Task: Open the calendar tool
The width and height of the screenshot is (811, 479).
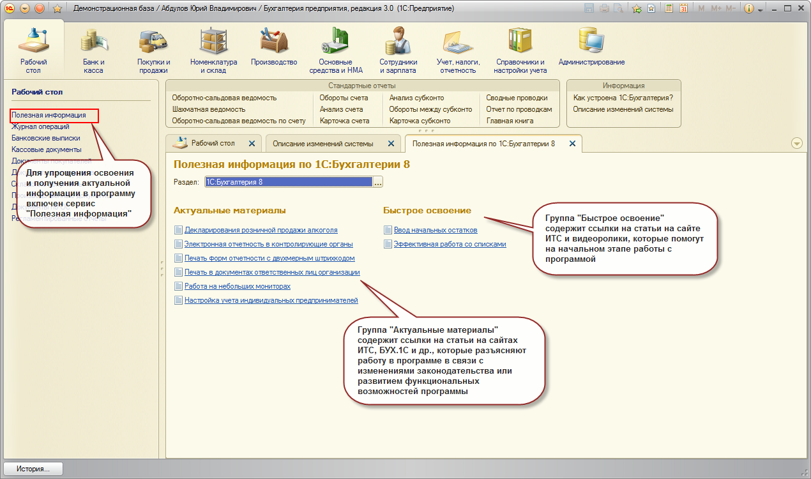Action: tap(683, 9)
